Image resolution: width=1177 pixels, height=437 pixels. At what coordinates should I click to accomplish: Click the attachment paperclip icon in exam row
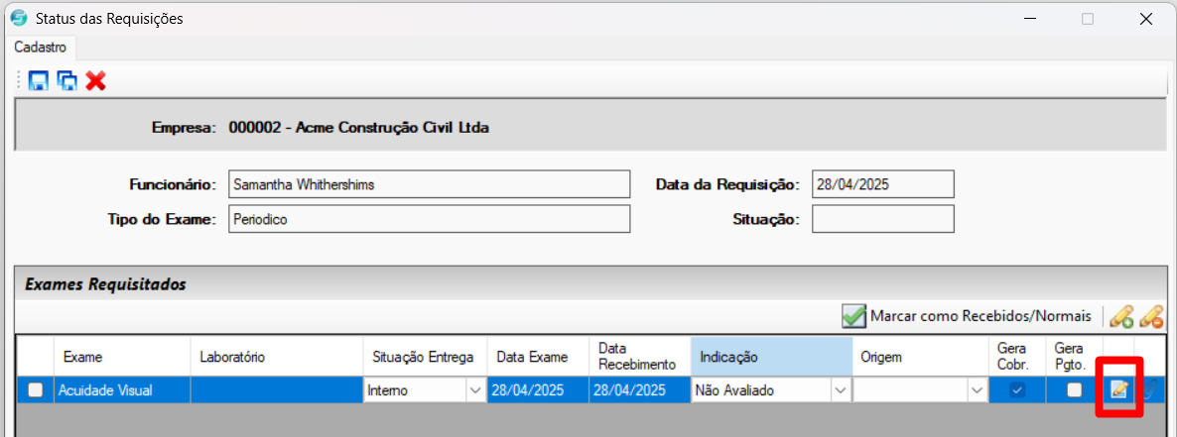[x=1149, y=389]
